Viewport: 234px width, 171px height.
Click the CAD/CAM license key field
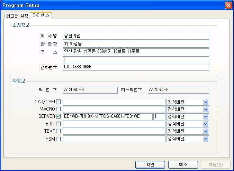114,102
